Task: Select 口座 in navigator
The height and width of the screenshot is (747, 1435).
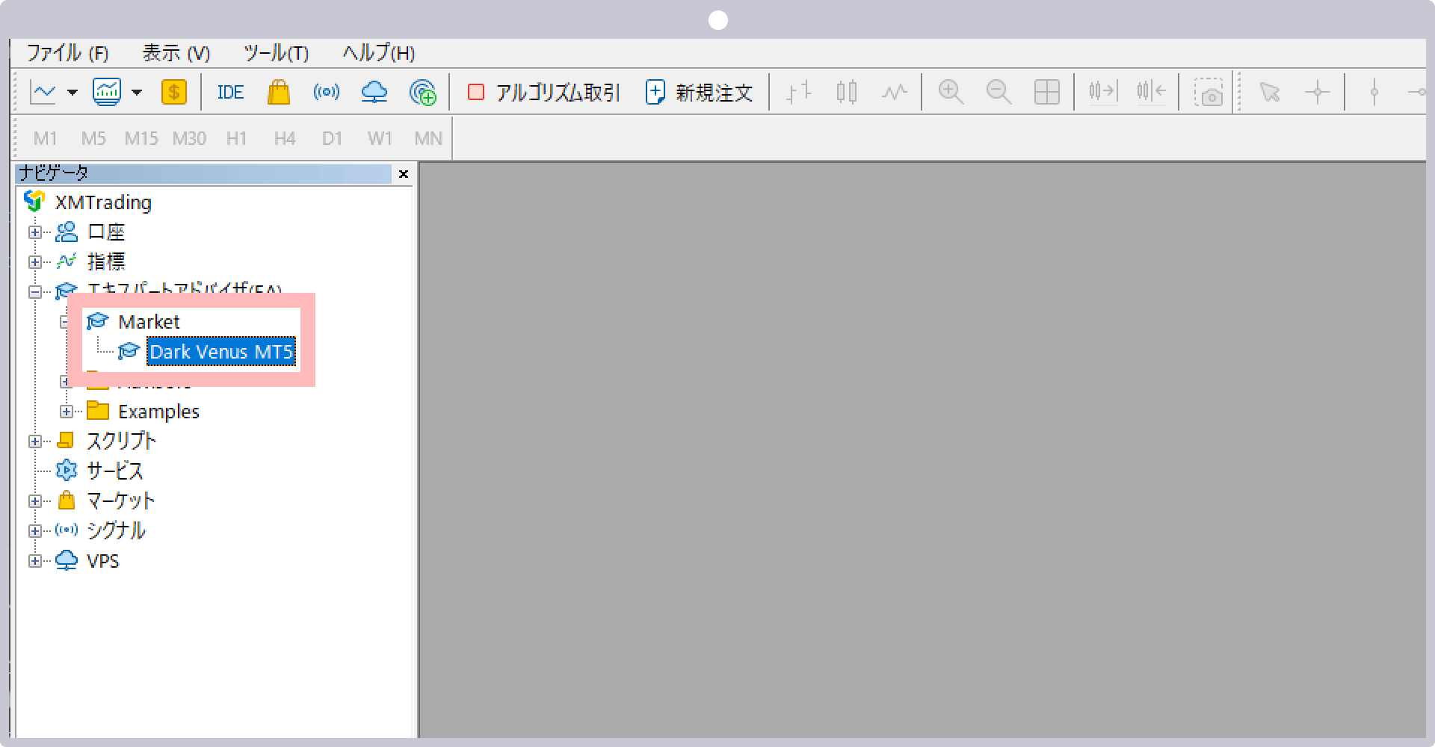Action: coord(106,232)
